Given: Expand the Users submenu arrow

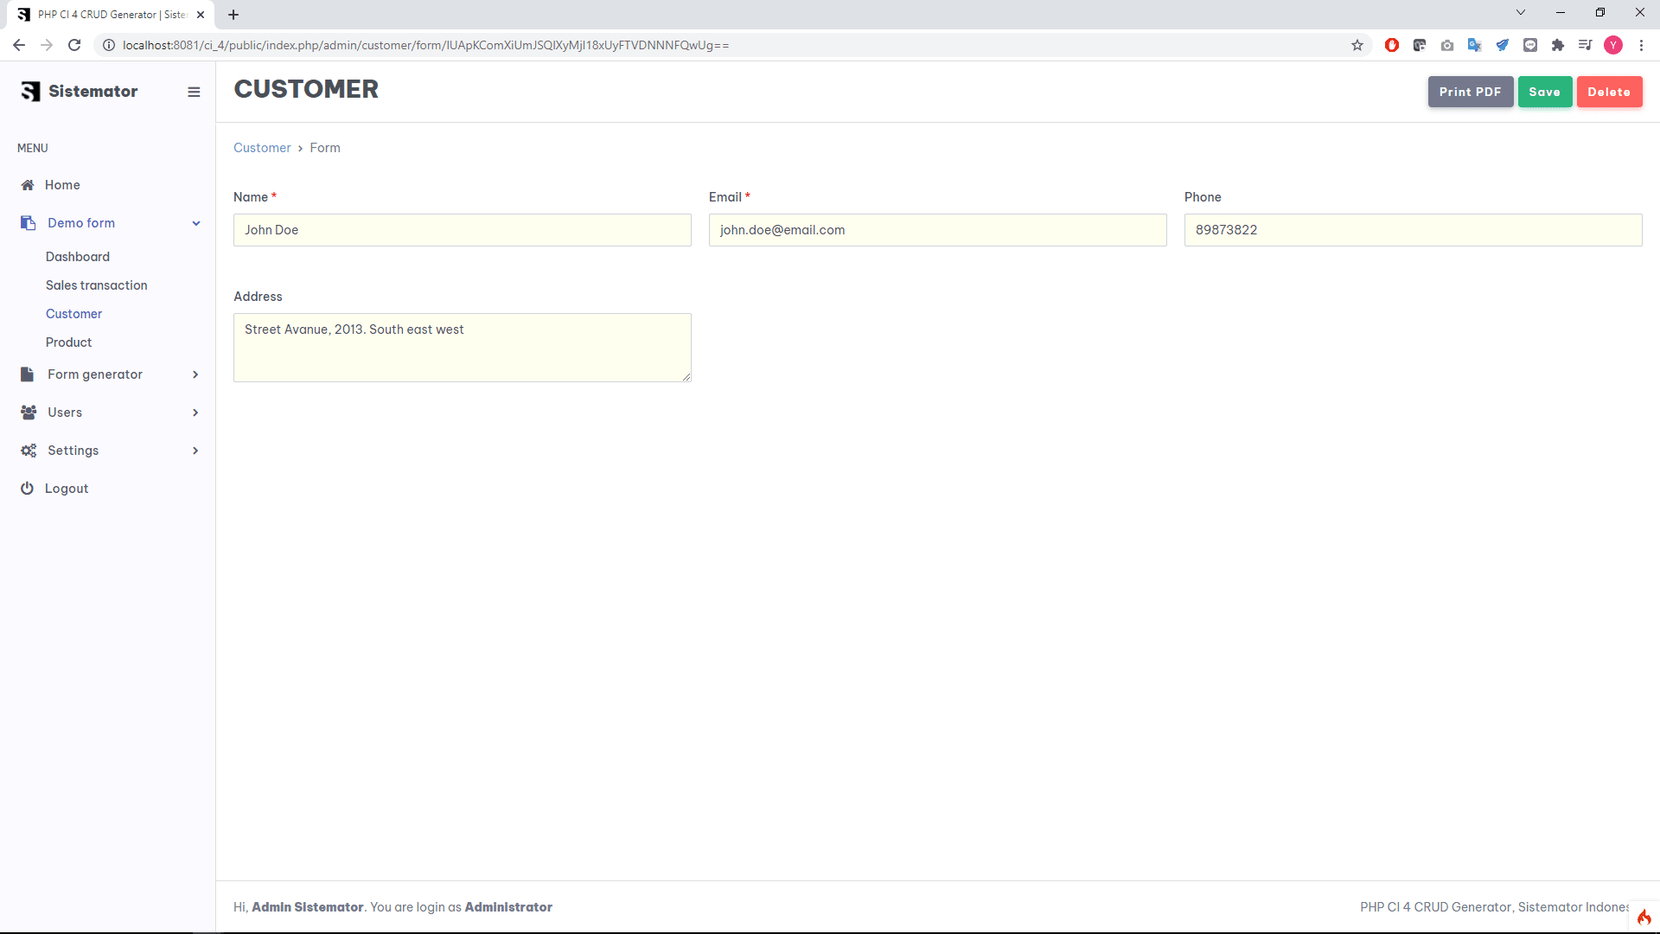Looking at the screenshot, I should pos(195,413).
